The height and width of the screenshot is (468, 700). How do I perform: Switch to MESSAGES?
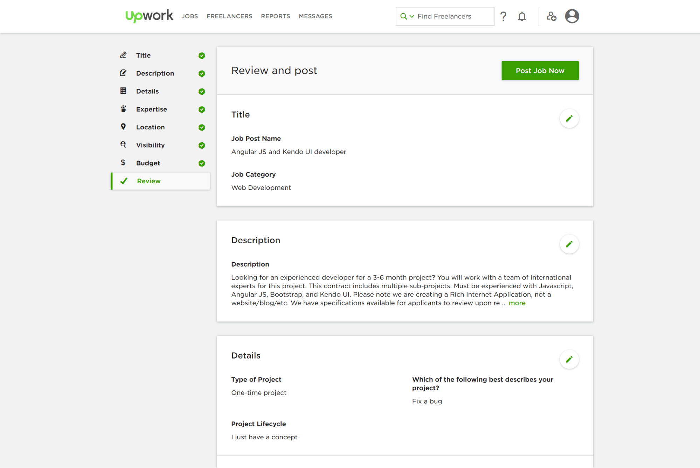coord(315,16)
